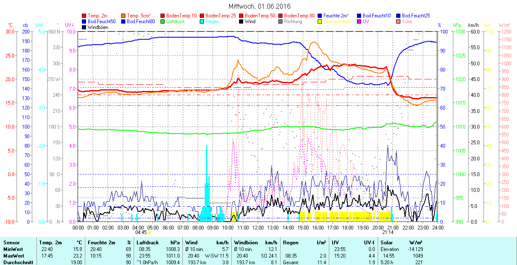Screen dimensions: 517x265
Task: Click total rain value '11.4'
Action: pyautogui.click(x=322, y=263)
